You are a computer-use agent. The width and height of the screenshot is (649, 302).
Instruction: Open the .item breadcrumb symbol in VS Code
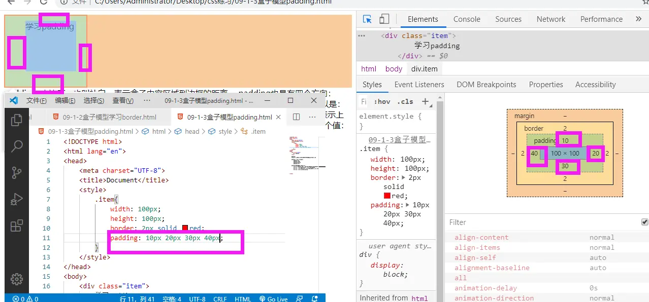pos(253,131)
